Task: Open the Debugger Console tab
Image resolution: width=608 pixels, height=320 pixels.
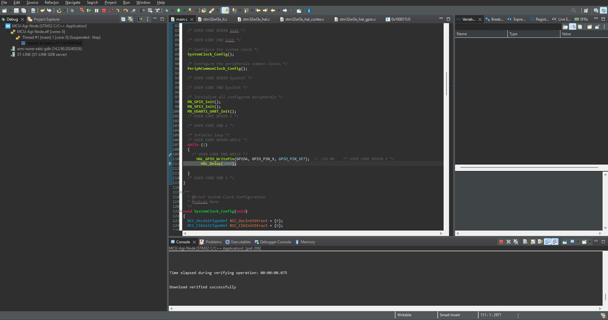Action: pyautogui.click(x=276, y=242)
